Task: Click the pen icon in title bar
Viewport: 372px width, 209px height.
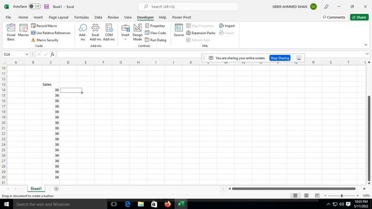Action: pos(327,6)
